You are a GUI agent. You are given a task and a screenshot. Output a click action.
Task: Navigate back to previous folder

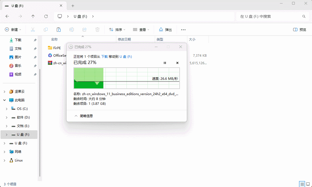click(x=7, y=16)
